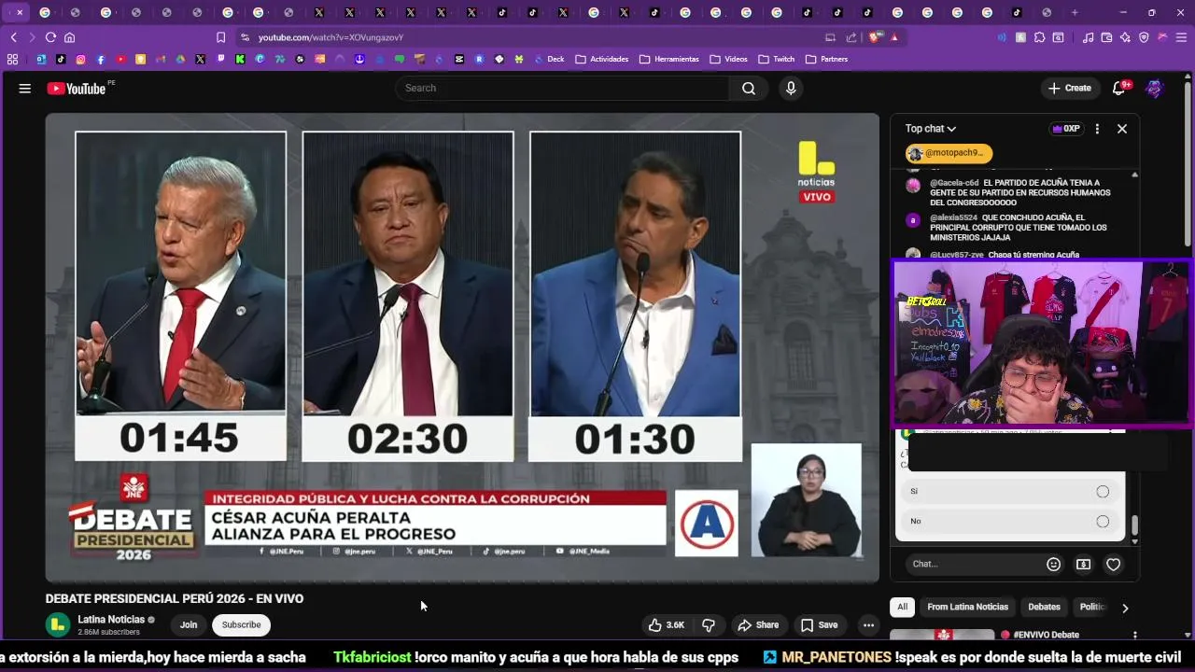Open the Brave VPN shield icon
Screen dimensions: 1195x672
point(1144,37)
